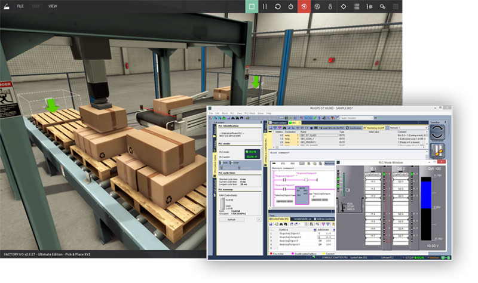Click the Refresh button in PLC memory

231,220
